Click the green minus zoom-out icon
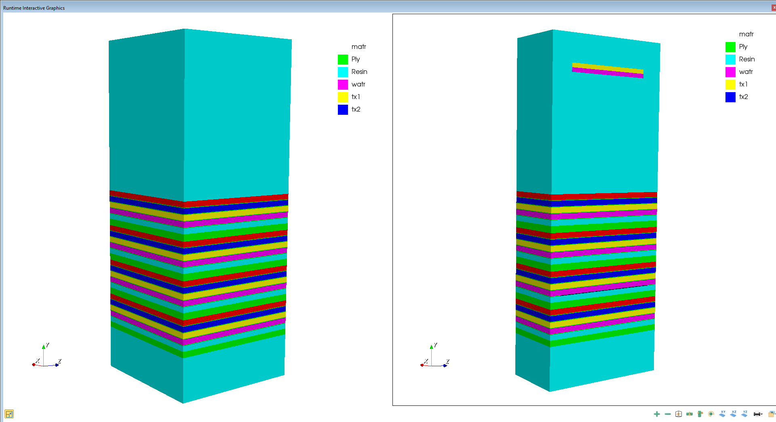Viewport: 776px width, 422px height. pos(668,414)
